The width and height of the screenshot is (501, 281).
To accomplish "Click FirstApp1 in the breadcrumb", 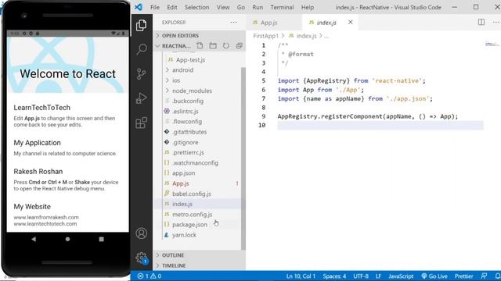I will pyautogui.click(x=265, y=36).
